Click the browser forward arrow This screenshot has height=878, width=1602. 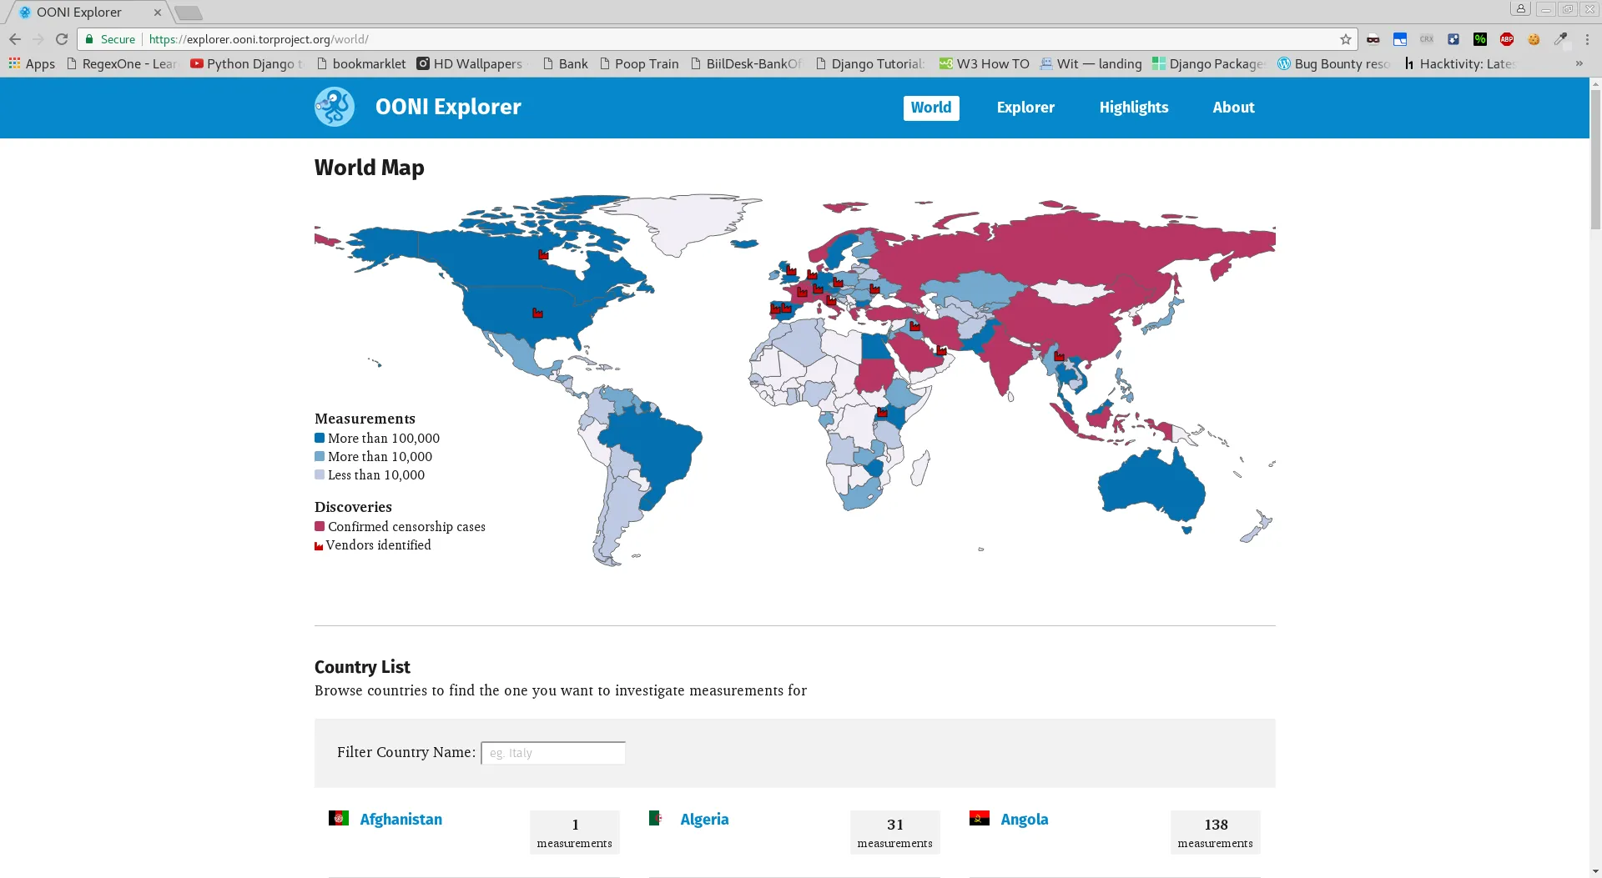(38, 39)
